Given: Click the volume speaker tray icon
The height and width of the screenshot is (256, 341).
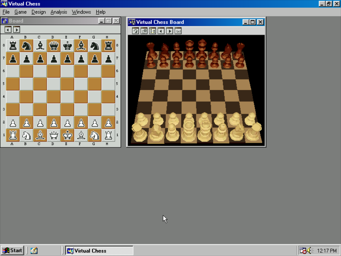Looking at the screenshot, I should pos(310,250).
